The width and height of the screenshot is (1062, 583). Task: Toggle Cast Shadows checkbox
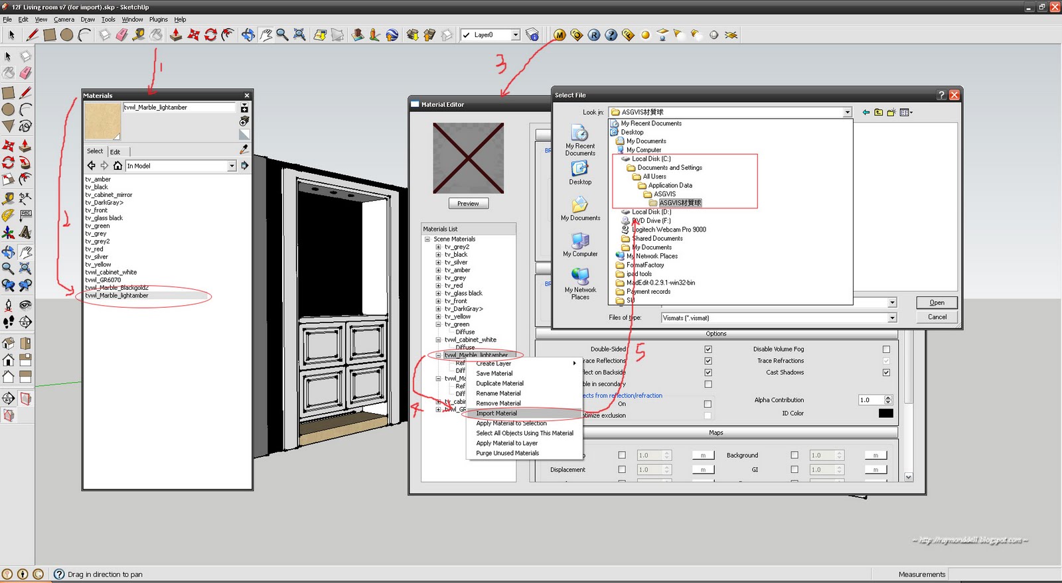886,373
